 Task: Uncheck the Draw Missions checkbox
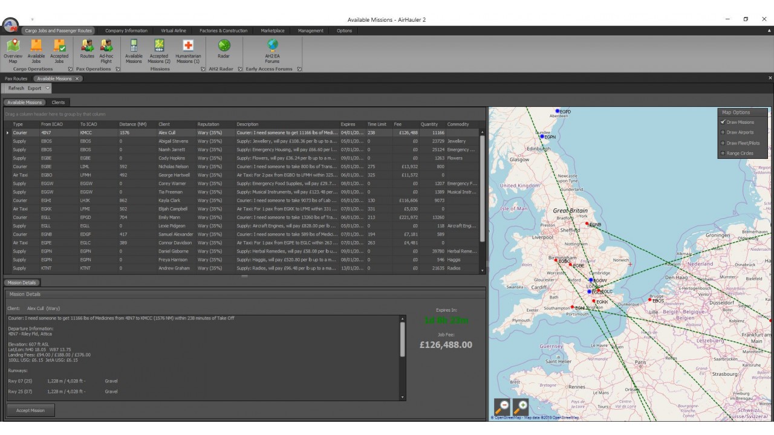click(x=723, y=122)
